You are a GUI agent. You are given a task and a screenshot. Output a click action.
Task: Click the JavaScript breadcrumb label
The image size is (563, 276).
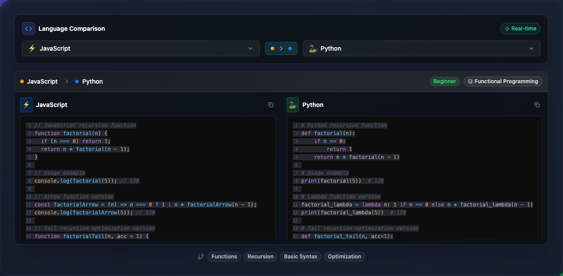coord(42,81)
